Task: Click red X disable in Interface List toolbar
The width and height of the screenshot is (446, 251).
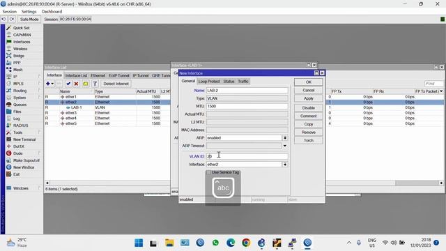Action: pyautogui.click(x=76, y=84)
